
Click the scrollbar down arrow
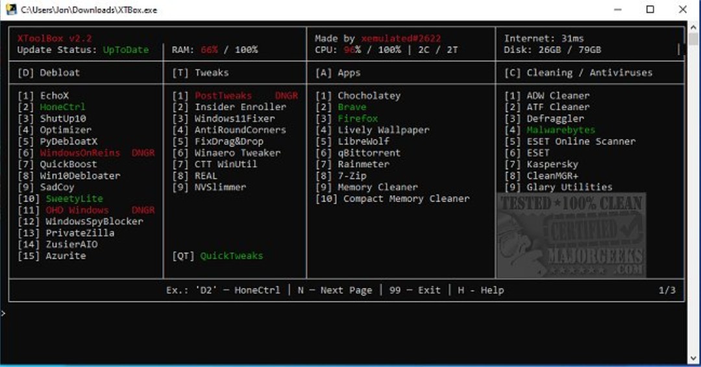pyautogui.click(x=693, y=358)
